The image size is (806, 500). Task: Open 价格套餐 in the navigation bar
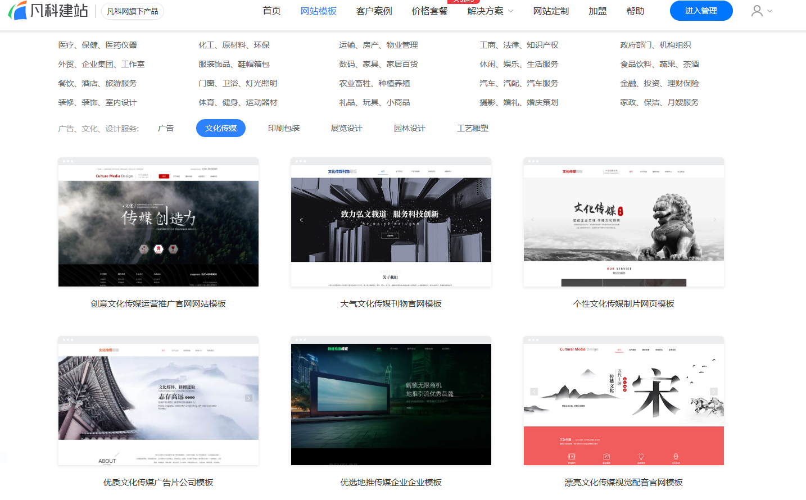click(x=430, y=11)
